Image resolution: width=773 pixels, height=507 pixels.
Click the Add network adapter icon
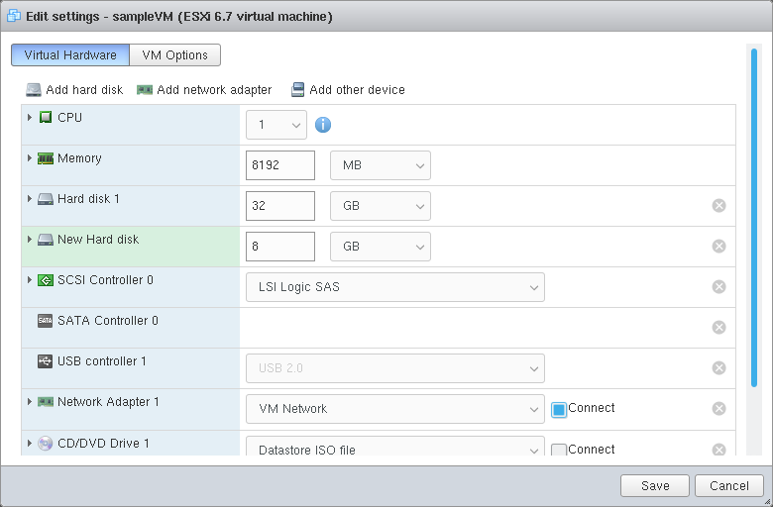(x=145, y=89)
